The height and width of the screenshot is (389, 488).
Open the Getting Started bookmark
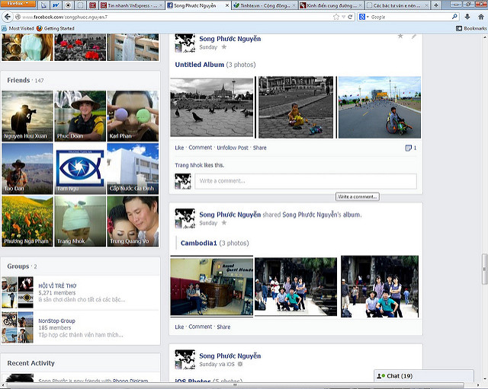tap(56, 28)
